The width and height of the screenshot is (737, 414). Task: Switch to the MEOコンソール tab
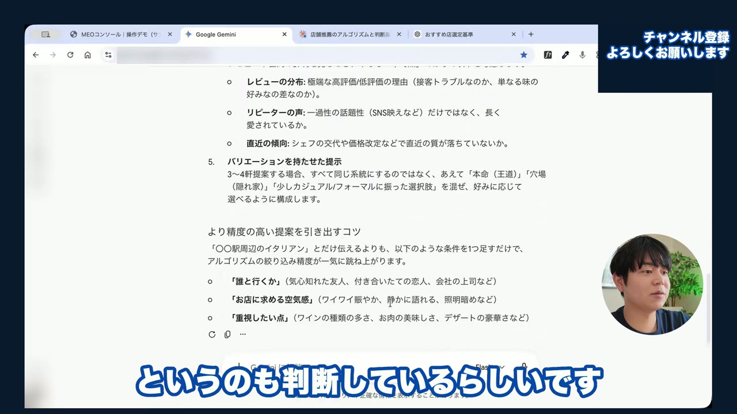(x=121, y=34)
